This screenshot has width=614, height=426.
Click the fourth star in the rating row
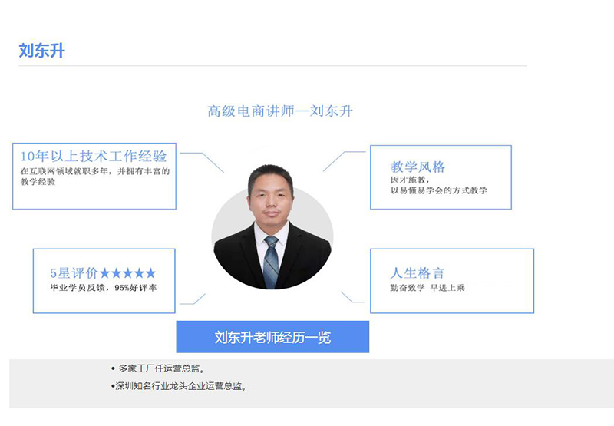pyautogui.click(x=139, y=272)
